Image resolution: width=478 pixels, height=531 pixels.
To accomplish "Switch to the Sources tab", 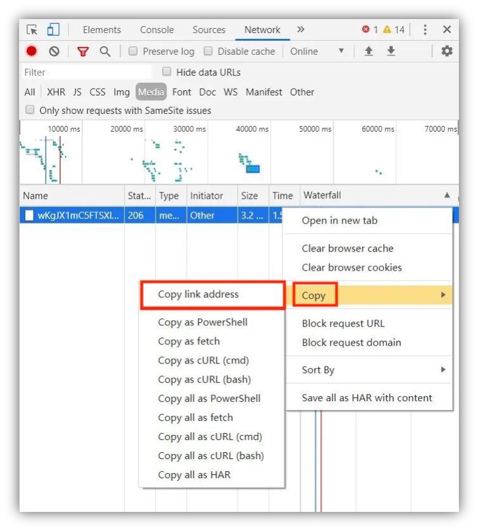I will (x=209, y=30).
